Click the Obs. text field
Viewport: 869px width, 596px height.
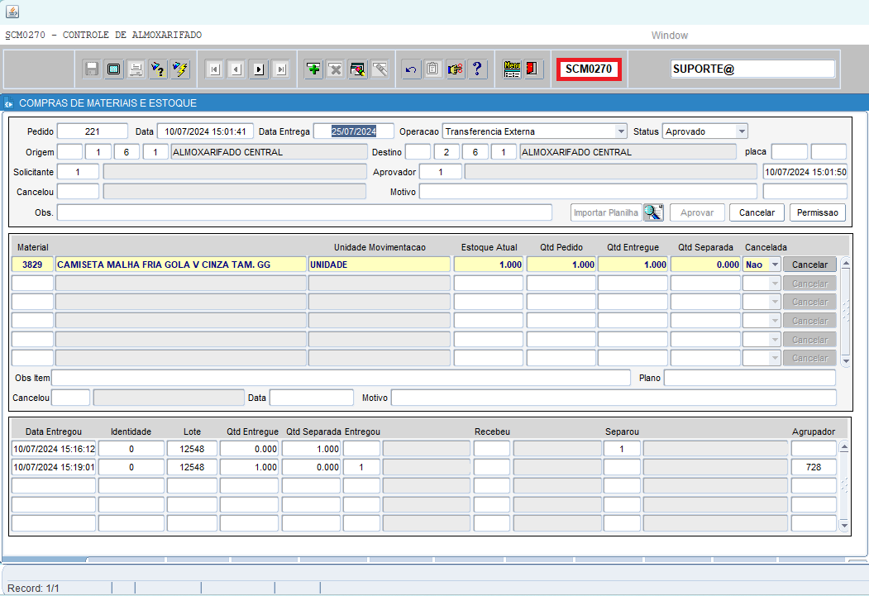coord(304,212)
